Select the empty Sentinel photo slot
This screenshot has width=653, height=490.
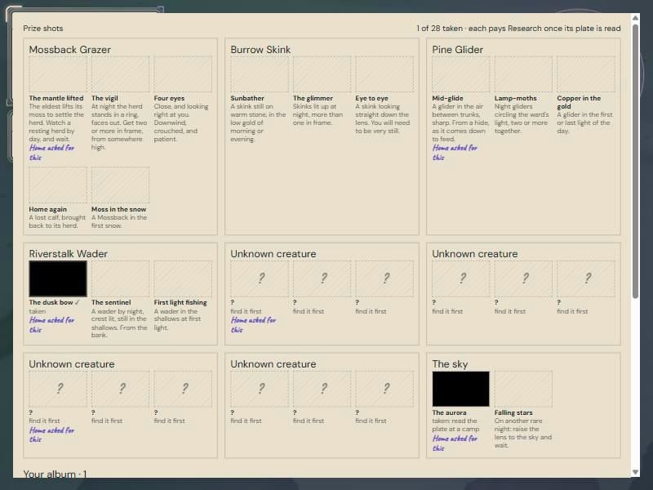(120, 278)
